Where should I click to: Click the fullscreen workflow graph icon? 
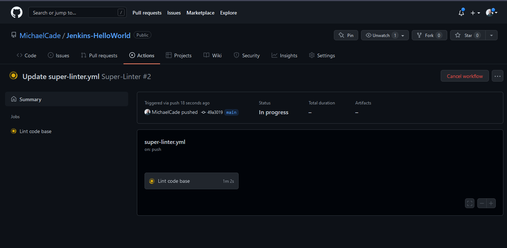(x=470, y=203)
